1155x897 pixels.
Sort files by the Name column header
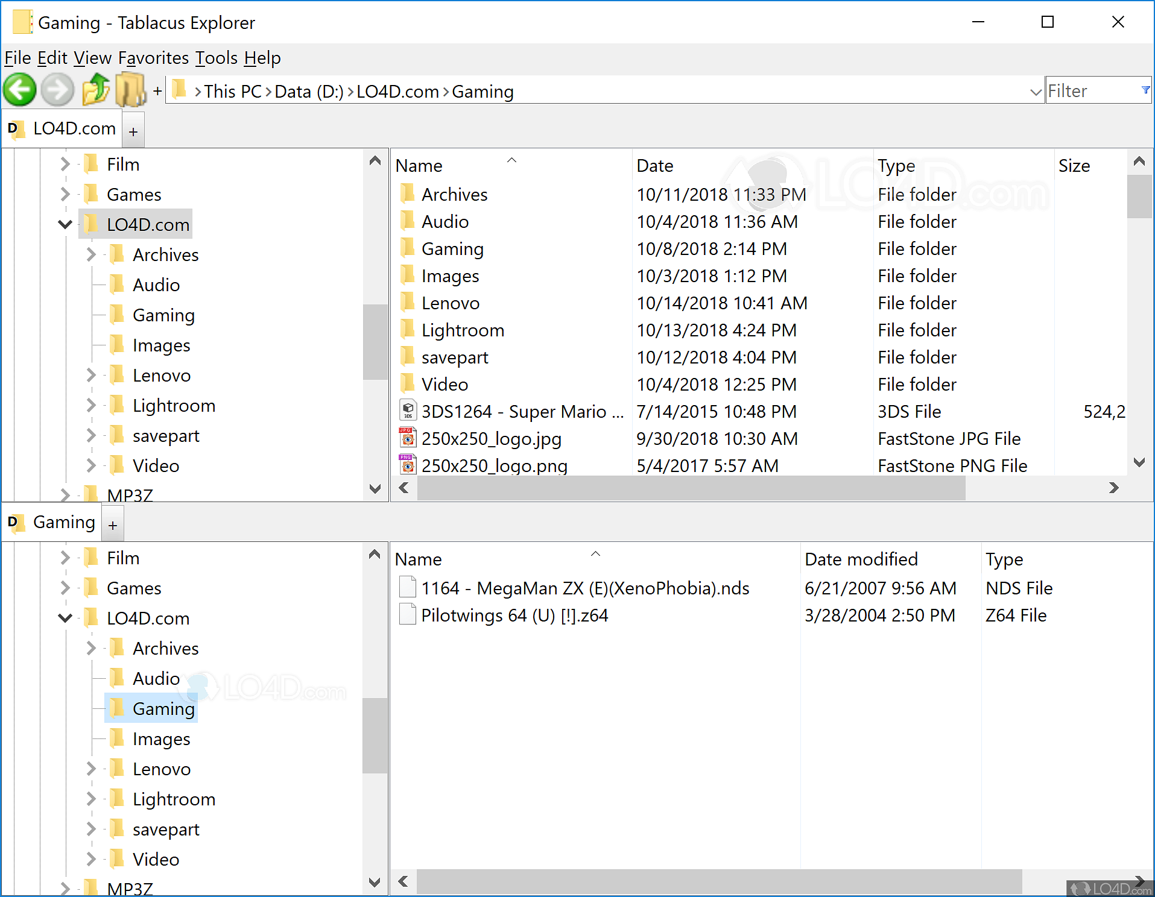[419, 165]
